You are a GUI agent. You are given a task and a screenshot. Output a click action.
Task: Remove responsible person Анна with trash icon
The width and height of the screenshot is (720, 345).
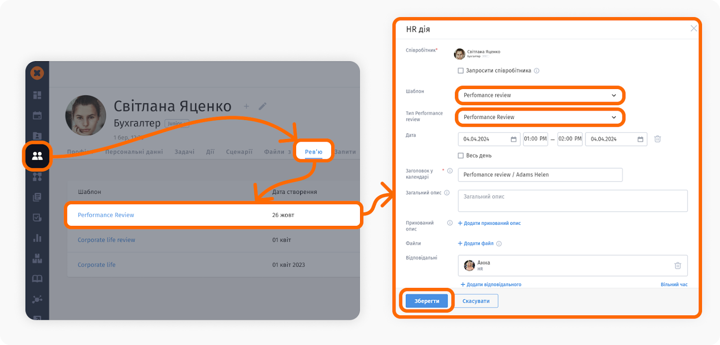coord(677,265)
